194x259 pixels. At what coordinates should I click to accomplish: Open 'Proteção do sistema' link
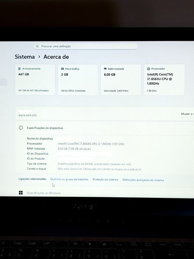(x=105, y=179)
